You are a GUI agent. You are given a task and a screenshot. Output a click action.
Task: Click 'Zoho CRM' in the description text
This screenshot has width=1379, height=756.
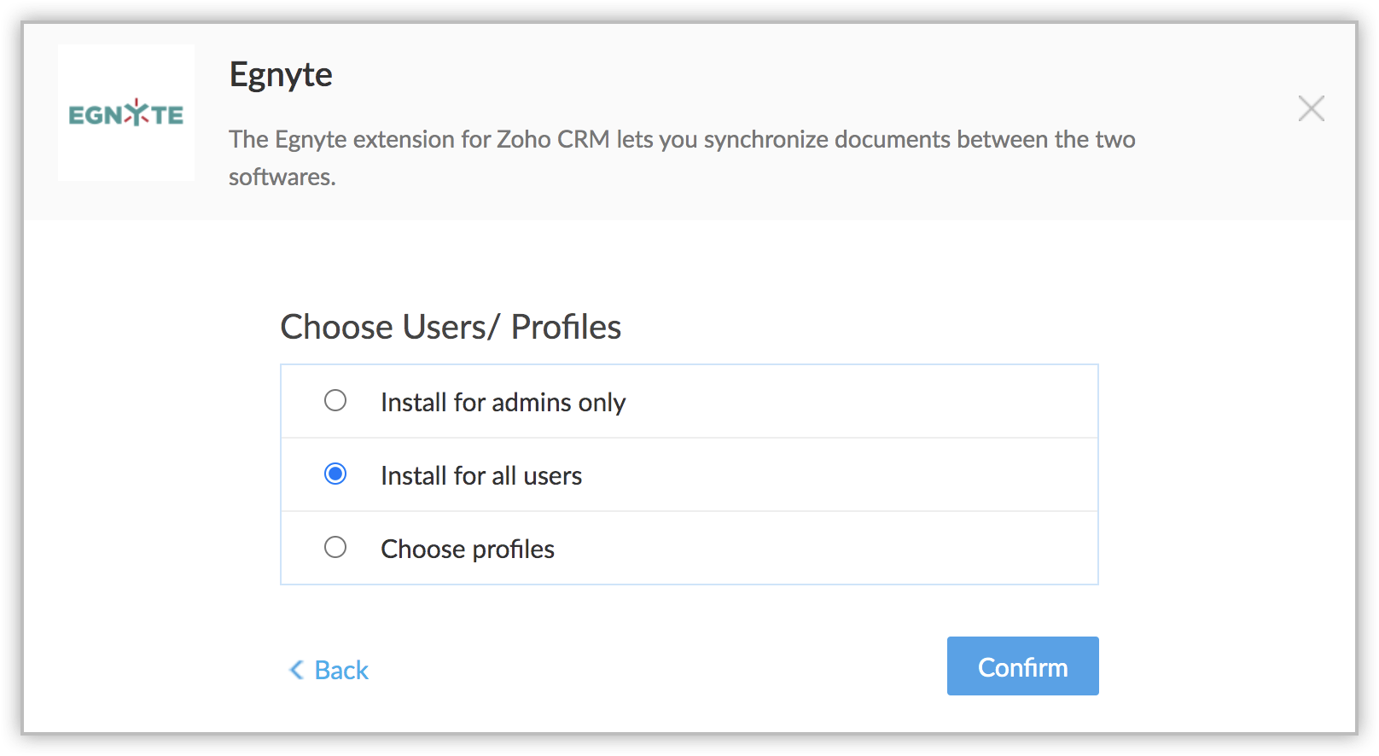click(553, 139)
